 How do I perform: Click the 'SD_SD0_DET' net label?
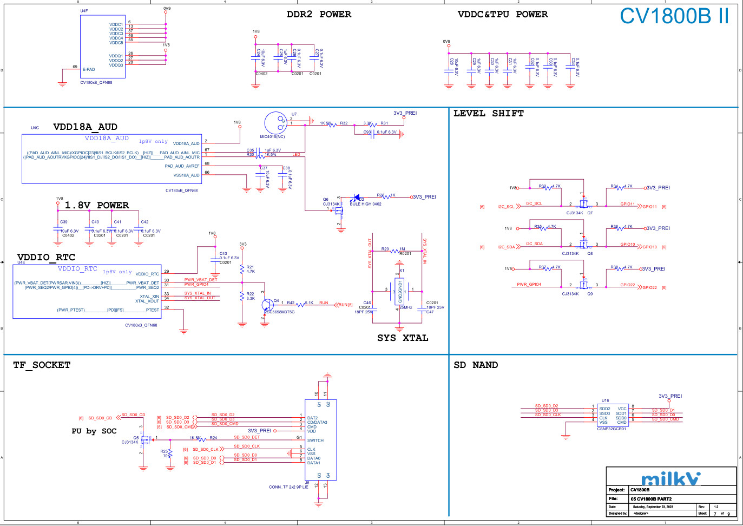click(247, 437)
